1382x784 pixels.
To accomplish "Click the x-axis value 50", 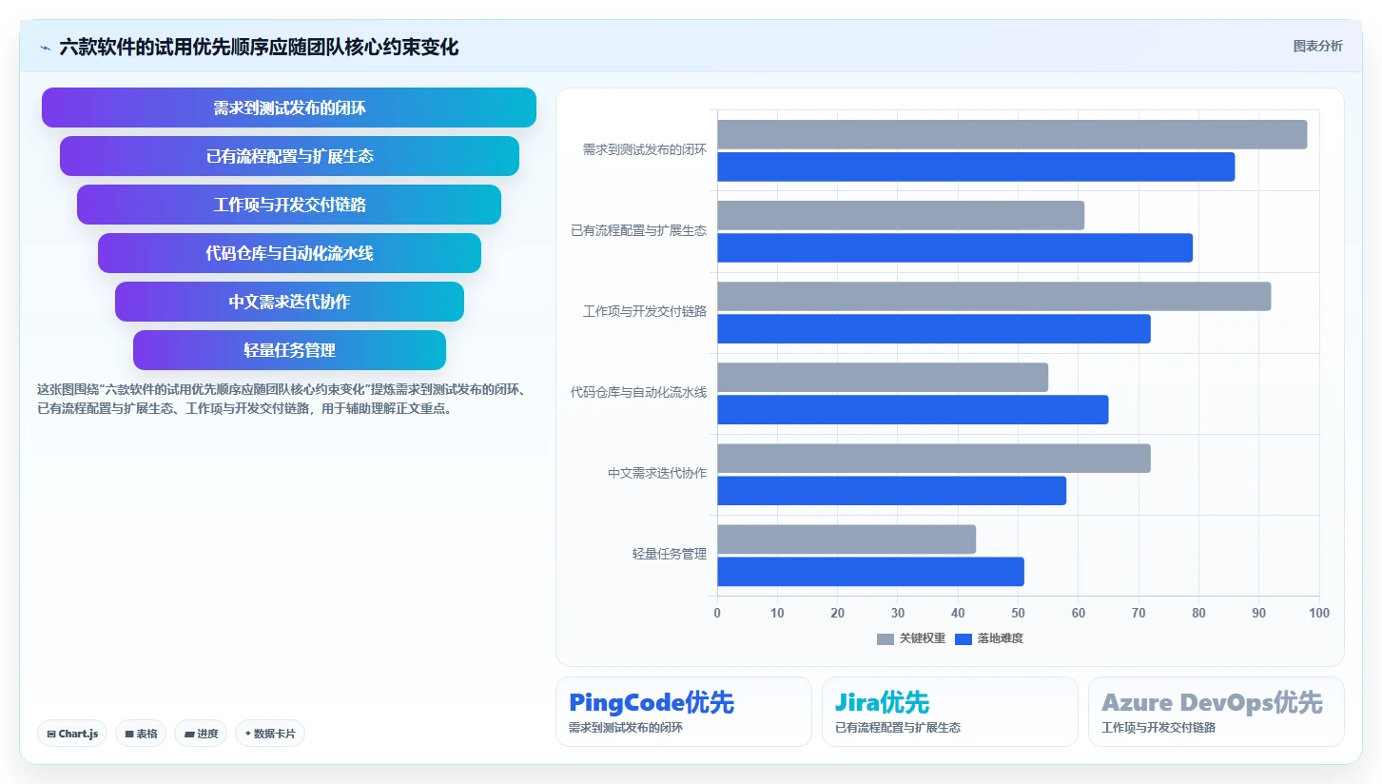I will click(x=1018, y=613).
